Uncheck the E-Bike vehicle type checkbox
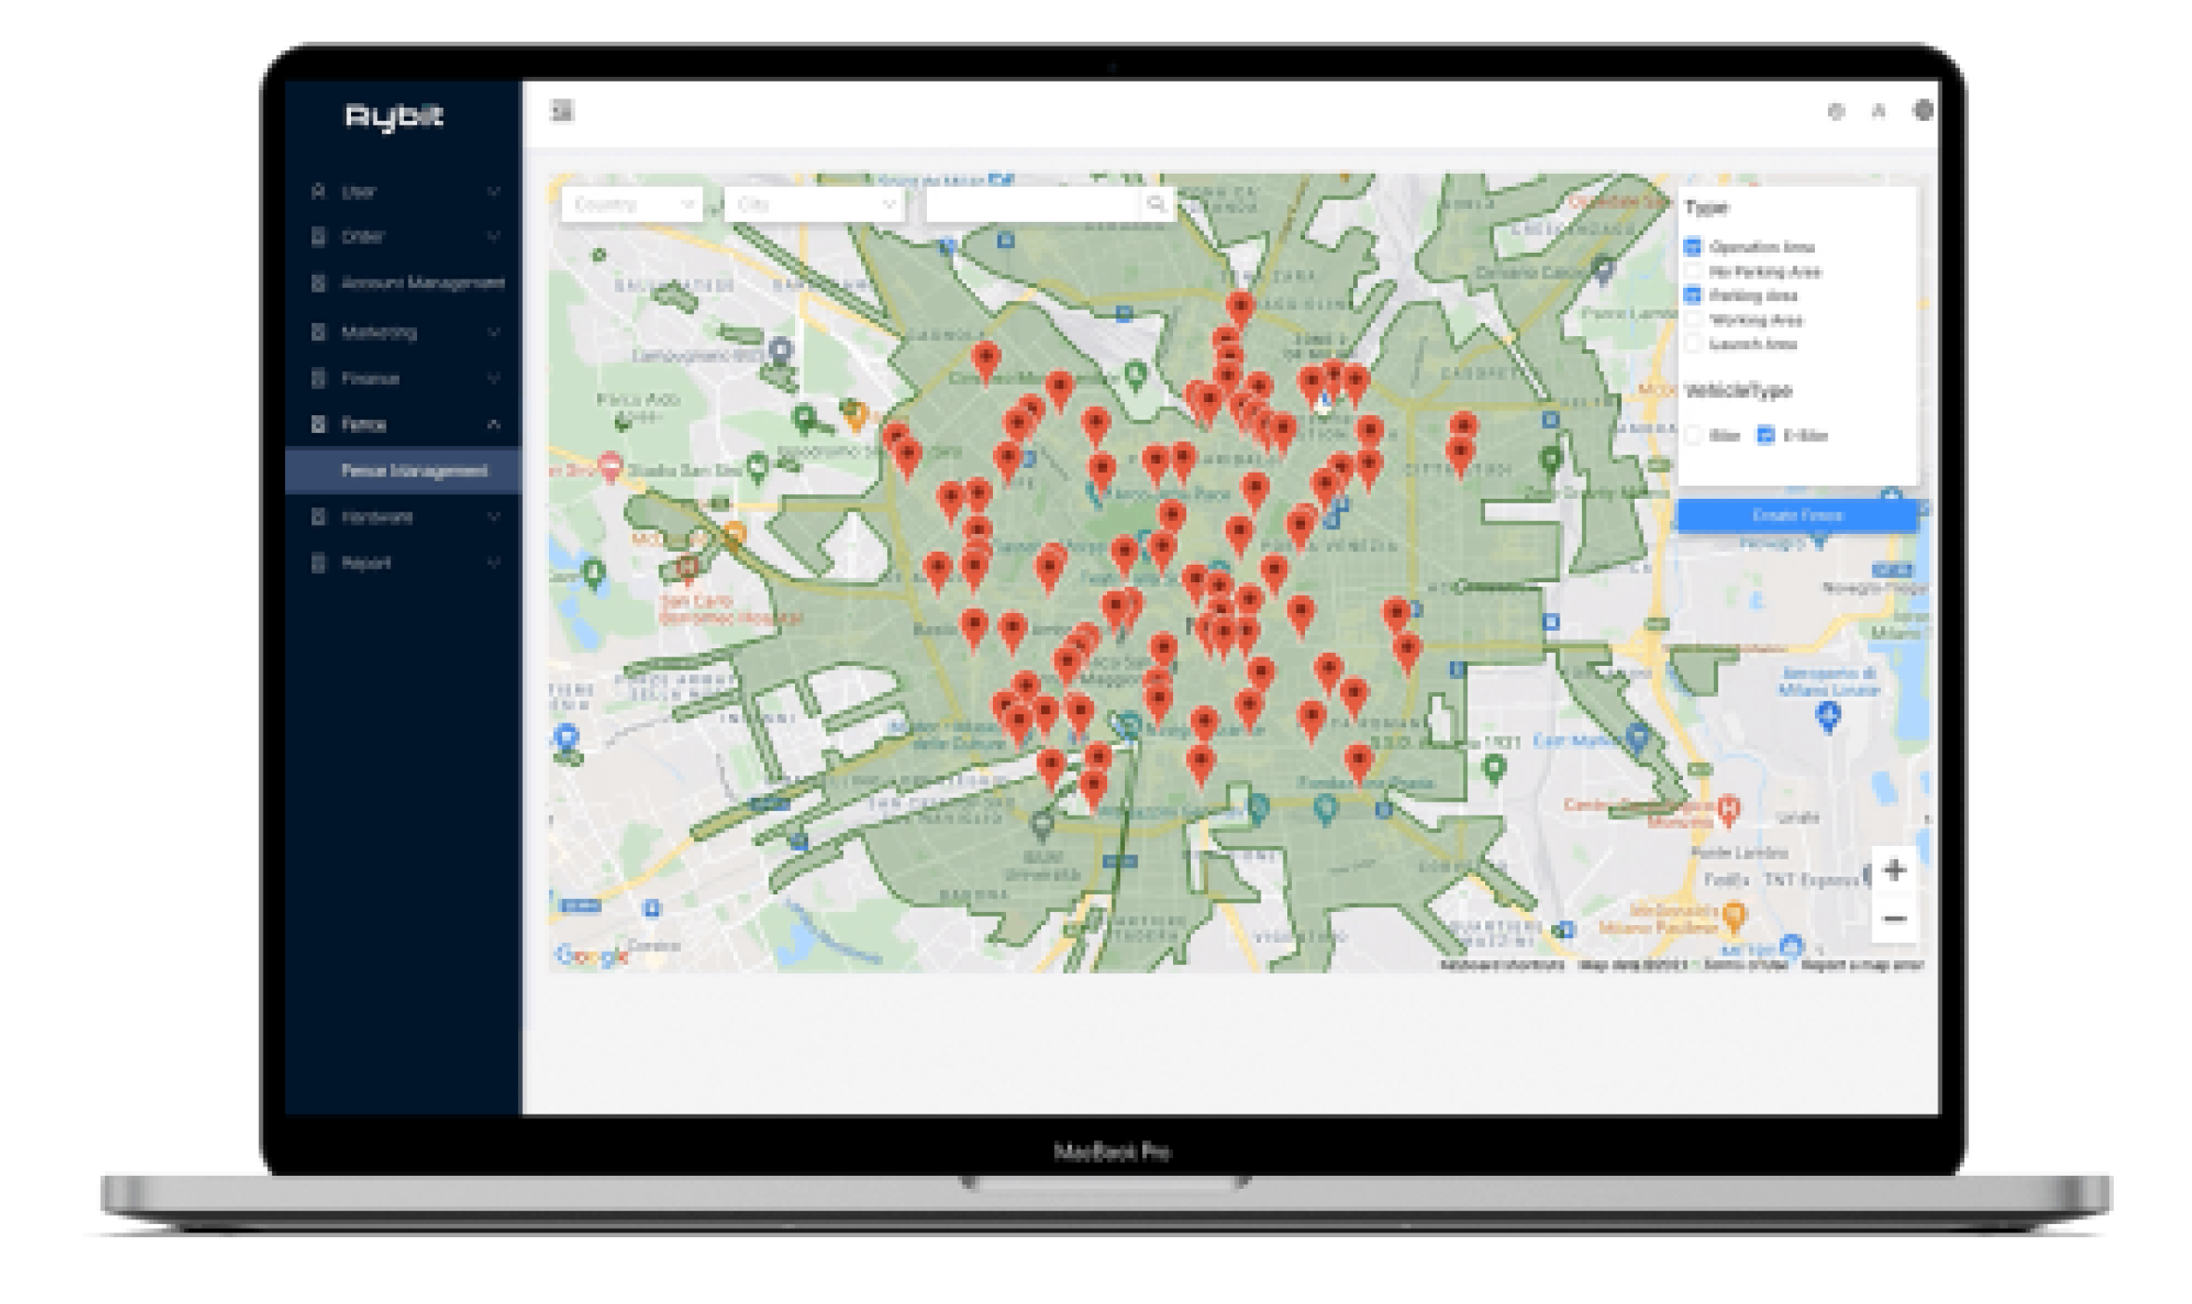2192x1304 pixels. click(1766, 435)
